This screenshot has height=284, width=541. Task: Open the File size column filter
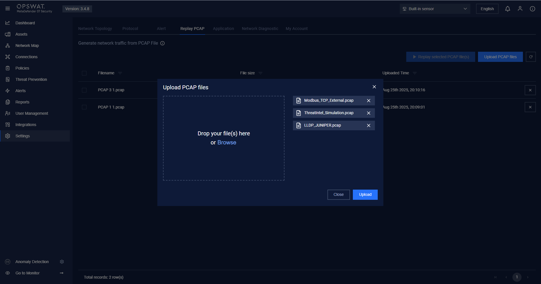pyautogui.click(x=260, y=73)
